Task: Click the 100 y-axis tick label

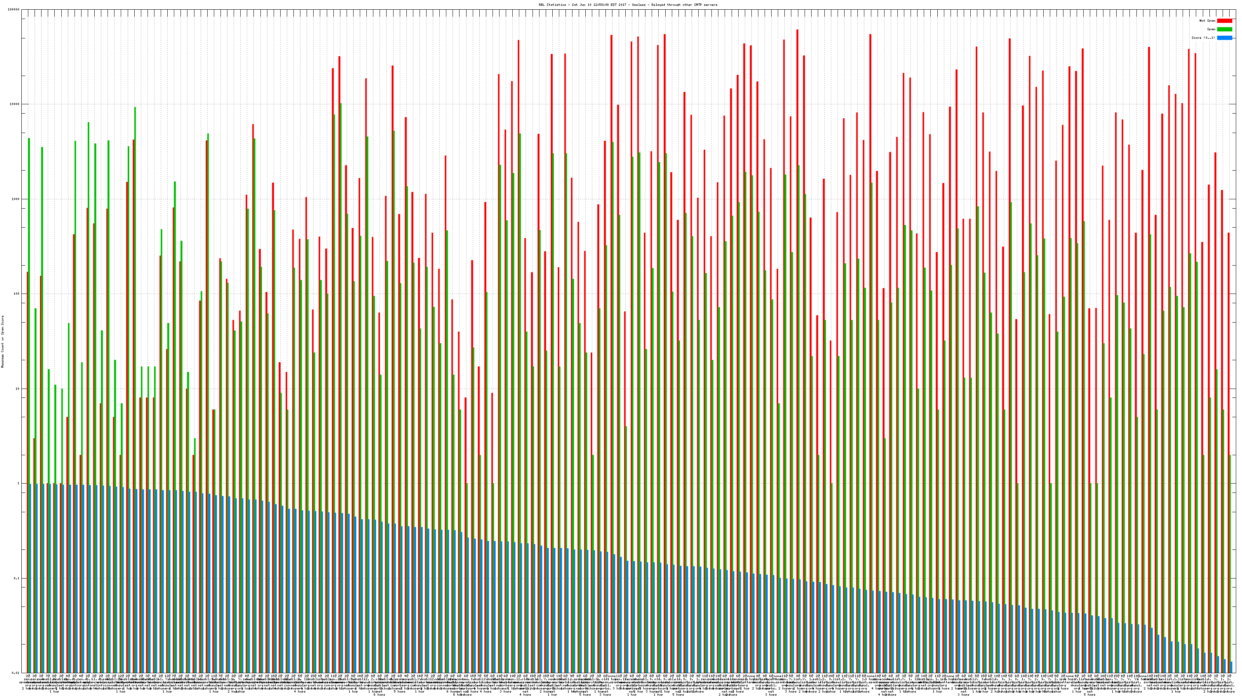Action: (x=17, y=294)
